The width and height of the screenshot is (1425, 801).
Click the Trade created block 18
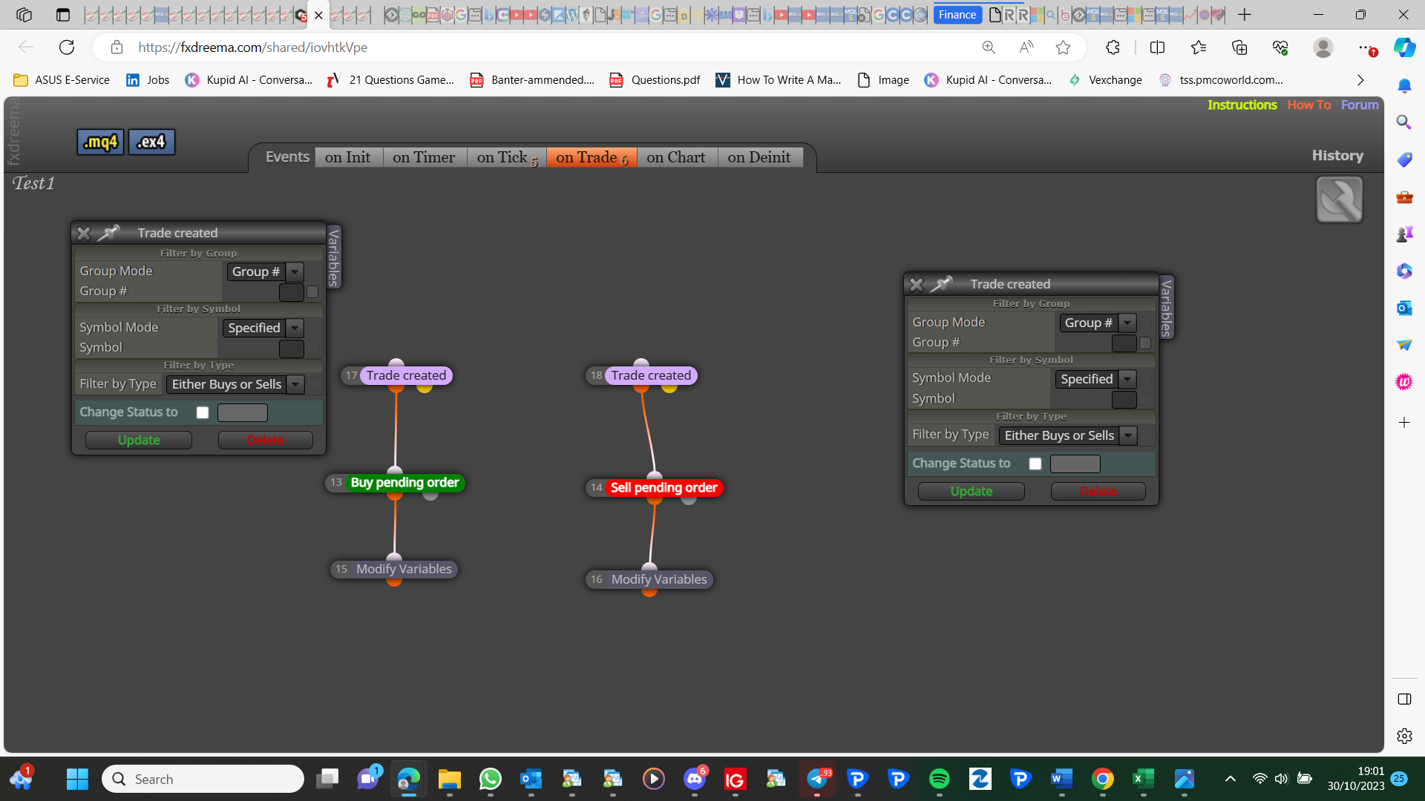pyautogui.click(x=651, y=375)
